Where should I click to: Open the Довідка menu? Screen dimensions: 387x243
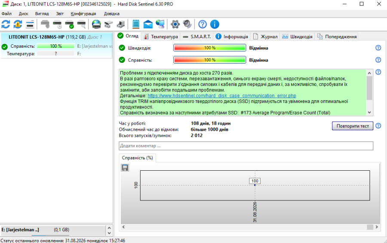pyautogui.click(x=111, y=14)
